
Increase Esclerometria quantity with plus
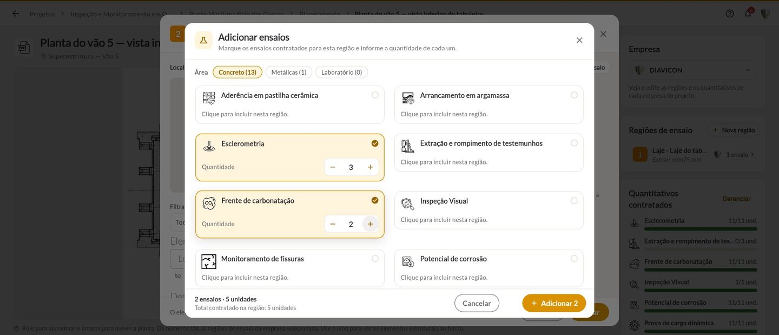pyautogui.click(x=371, y=167)
